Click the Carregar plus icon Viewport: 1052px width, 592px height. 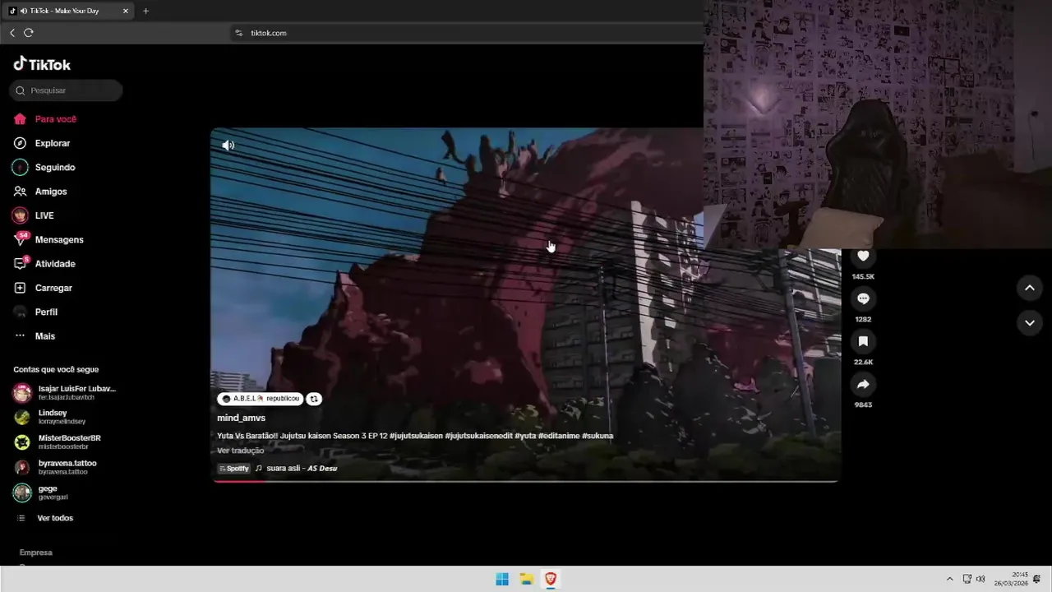(x=20, y=288)
